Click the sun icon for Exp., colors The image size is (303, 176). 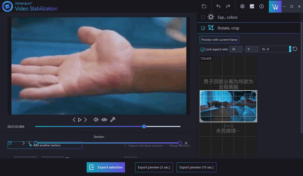tap(211, 17)
